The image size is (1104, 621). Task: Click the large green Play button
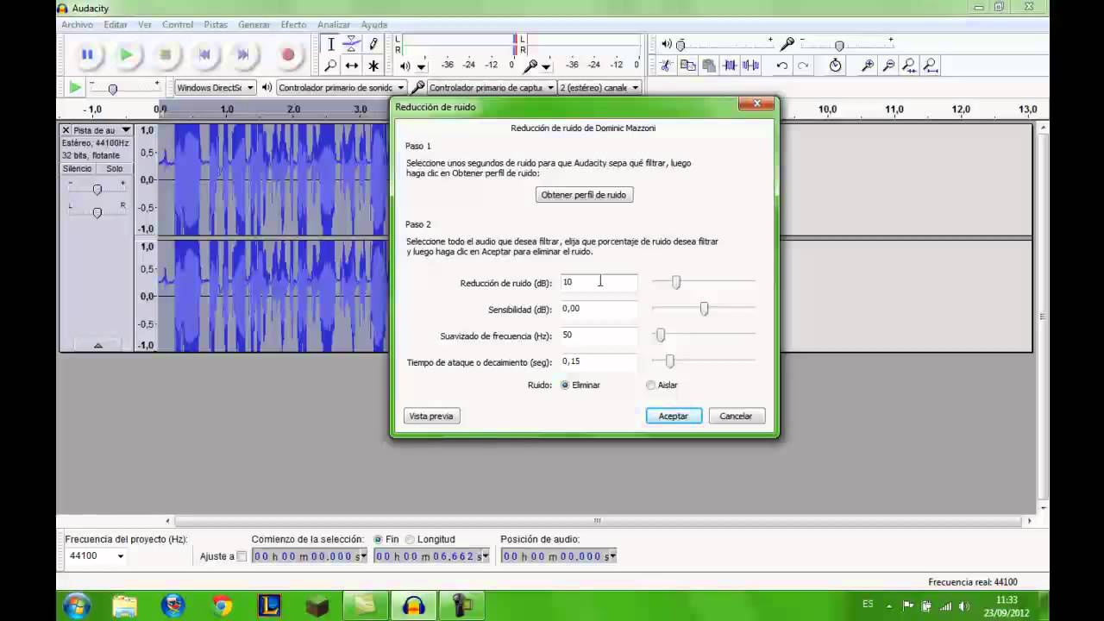pos(126,54)
